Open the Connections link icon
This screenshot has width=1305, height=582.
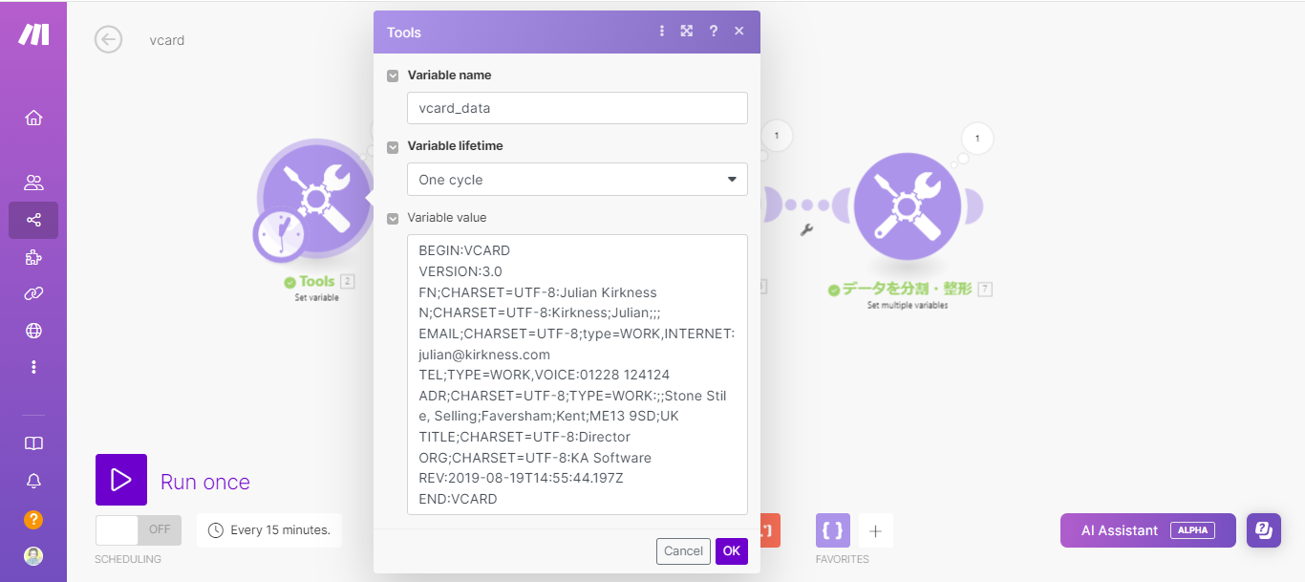point(33,293)
